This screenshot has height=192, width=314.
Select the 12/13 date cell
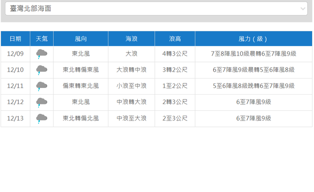[x=15, y=118]
